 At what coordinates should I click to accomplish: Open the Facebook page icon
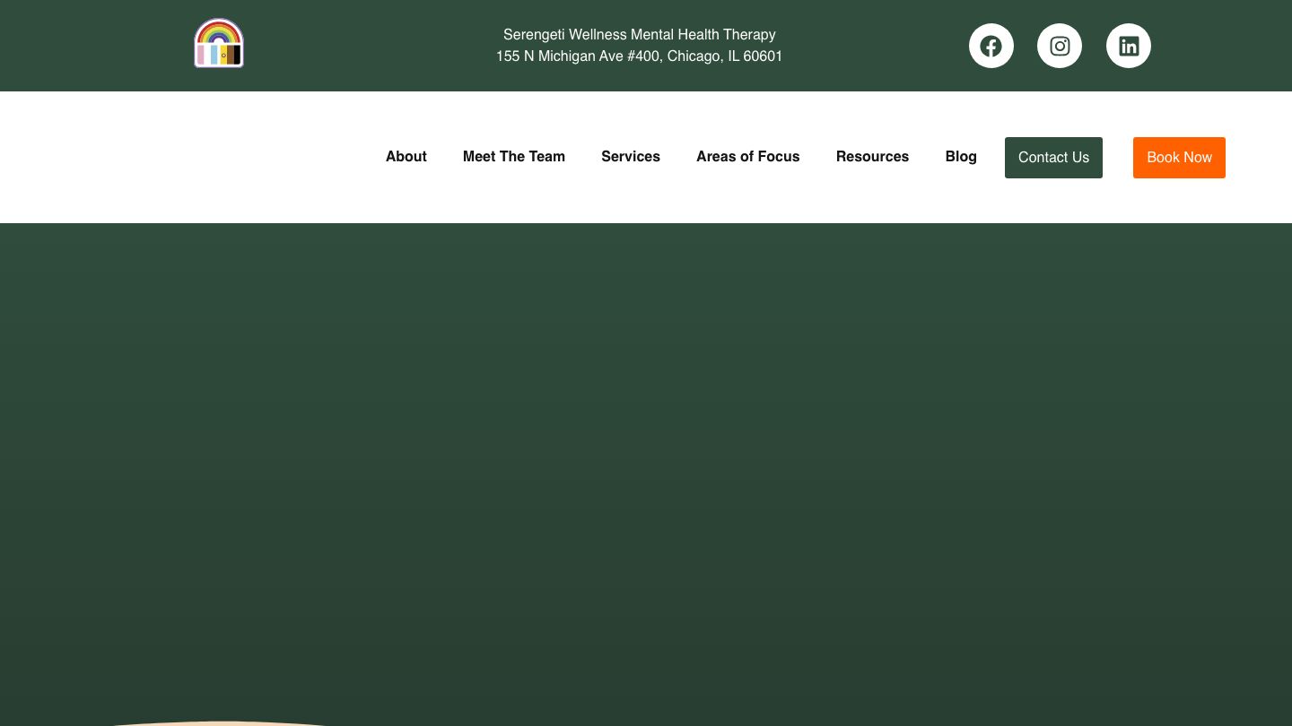[991, 46]
